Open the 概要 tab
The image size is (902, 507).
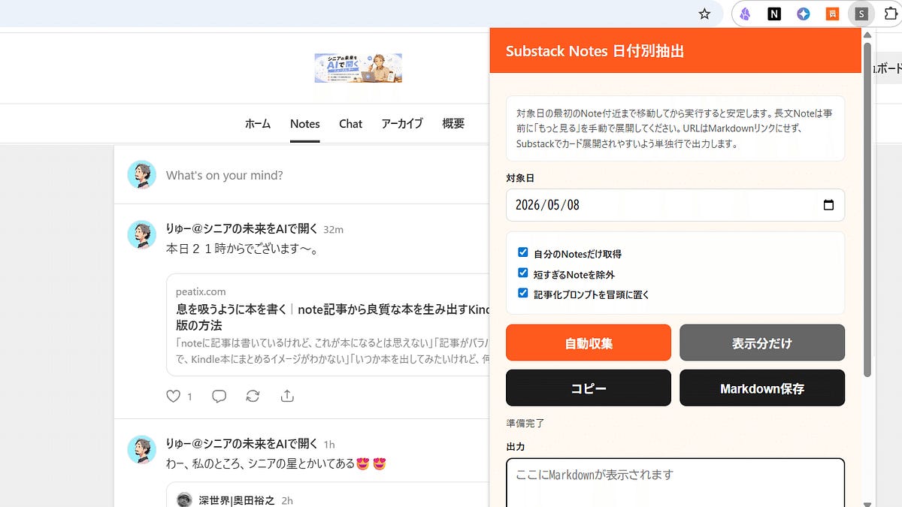click(453, 123)
